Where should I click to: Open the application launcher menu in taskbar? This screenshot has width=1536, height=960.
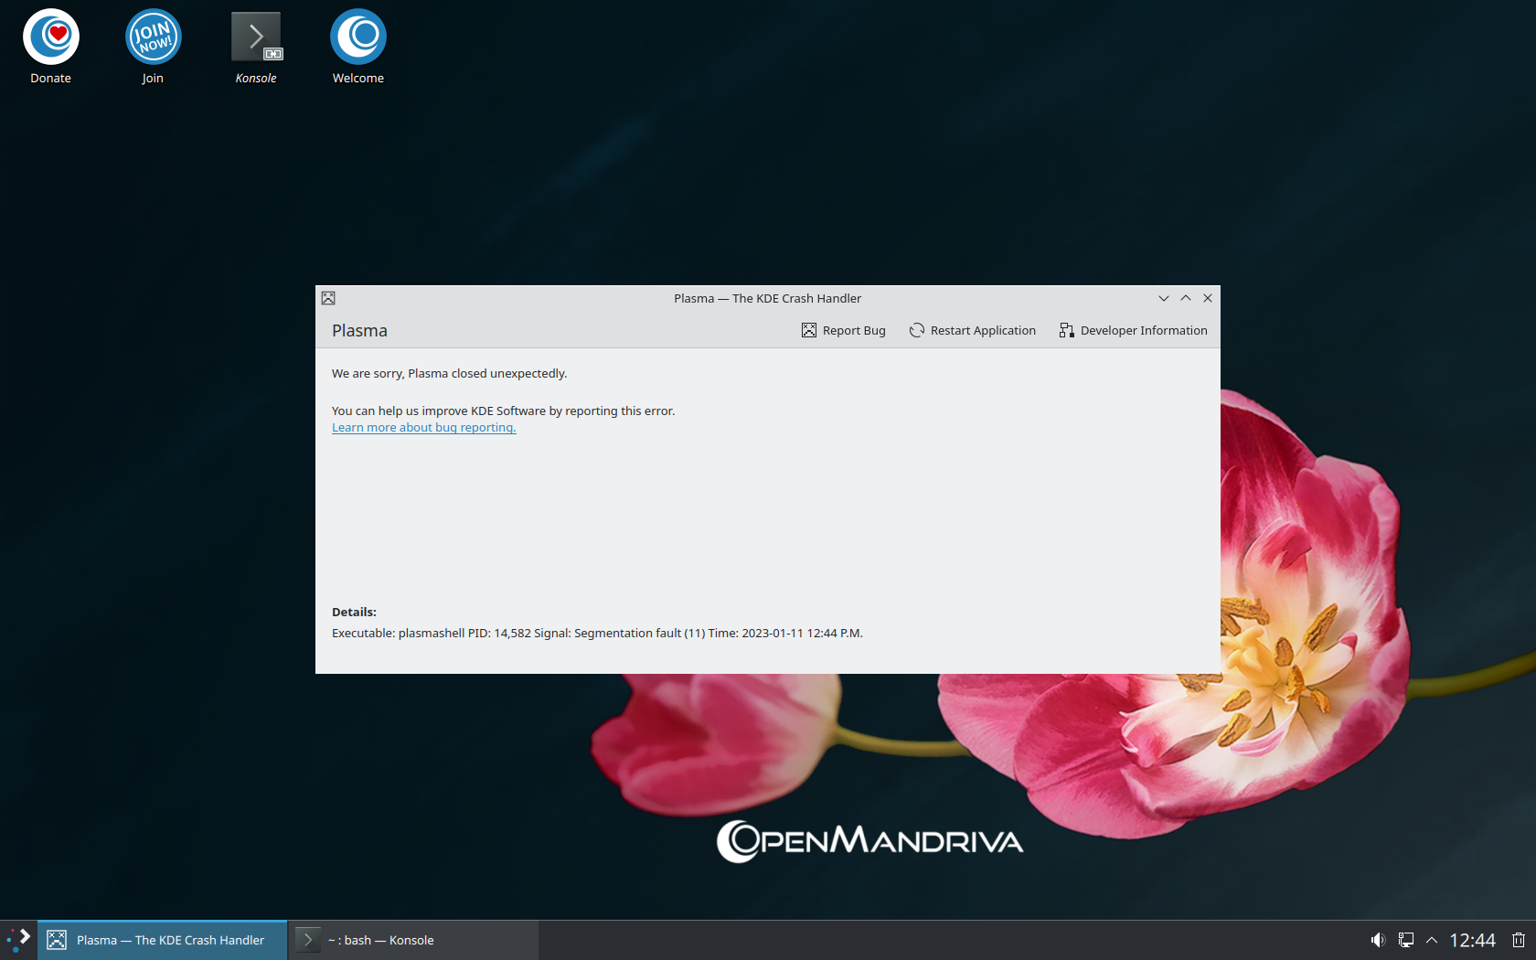click(x=18, y=940)
